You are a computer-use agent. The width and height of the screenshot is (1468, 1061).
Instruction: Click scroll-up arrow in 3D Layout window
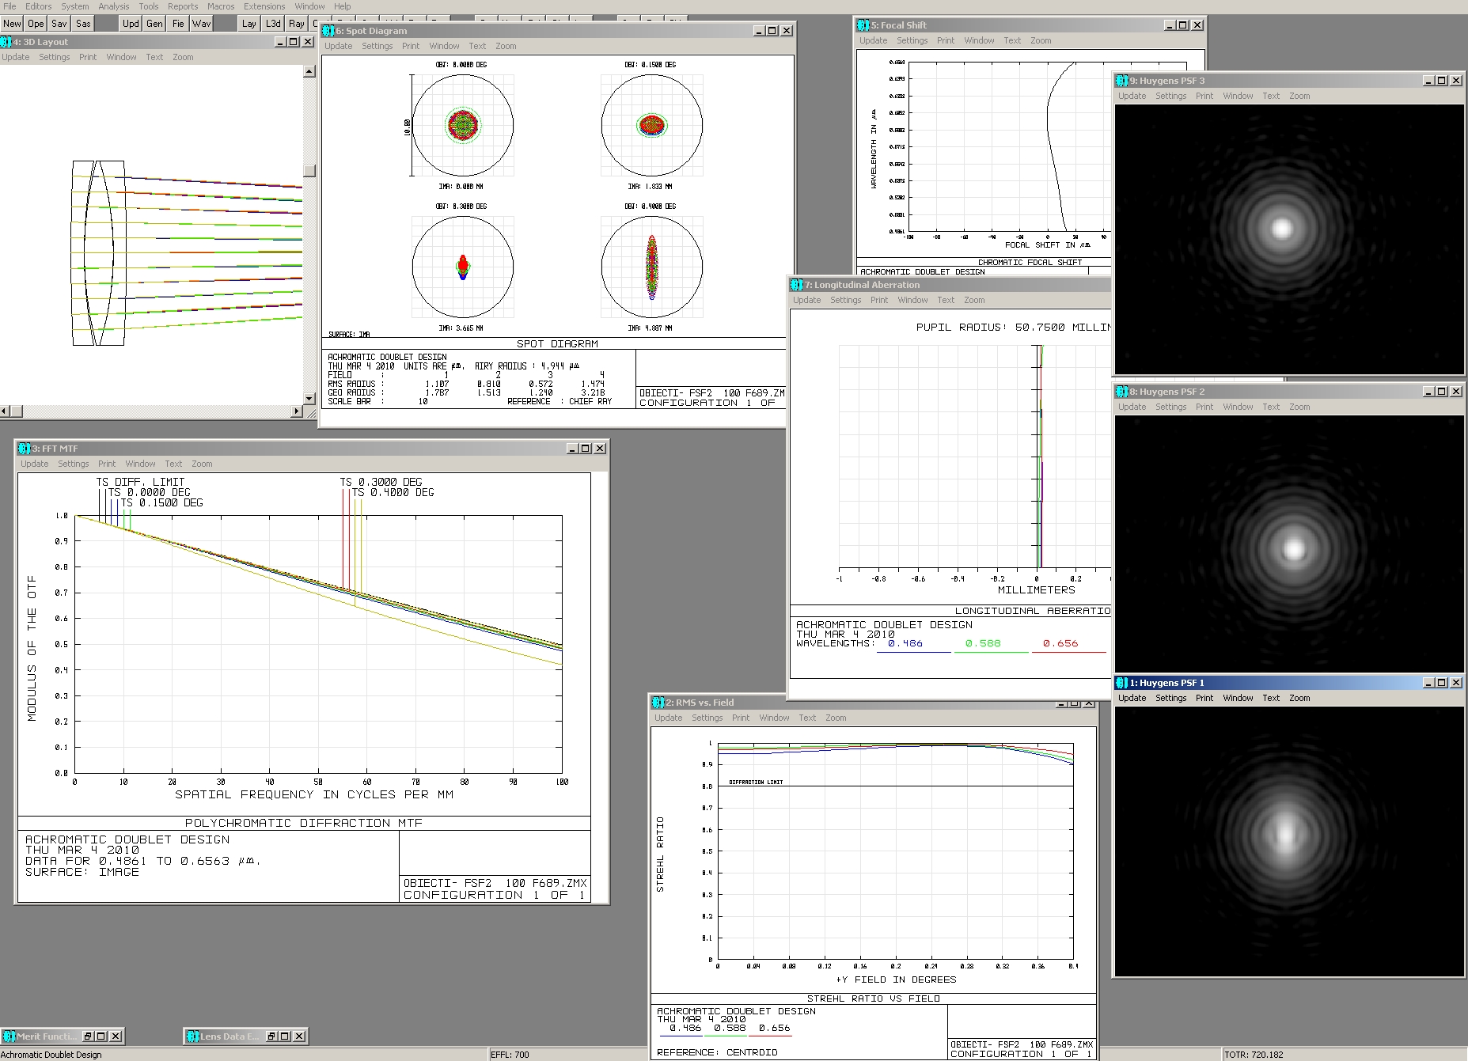[309, 71]
